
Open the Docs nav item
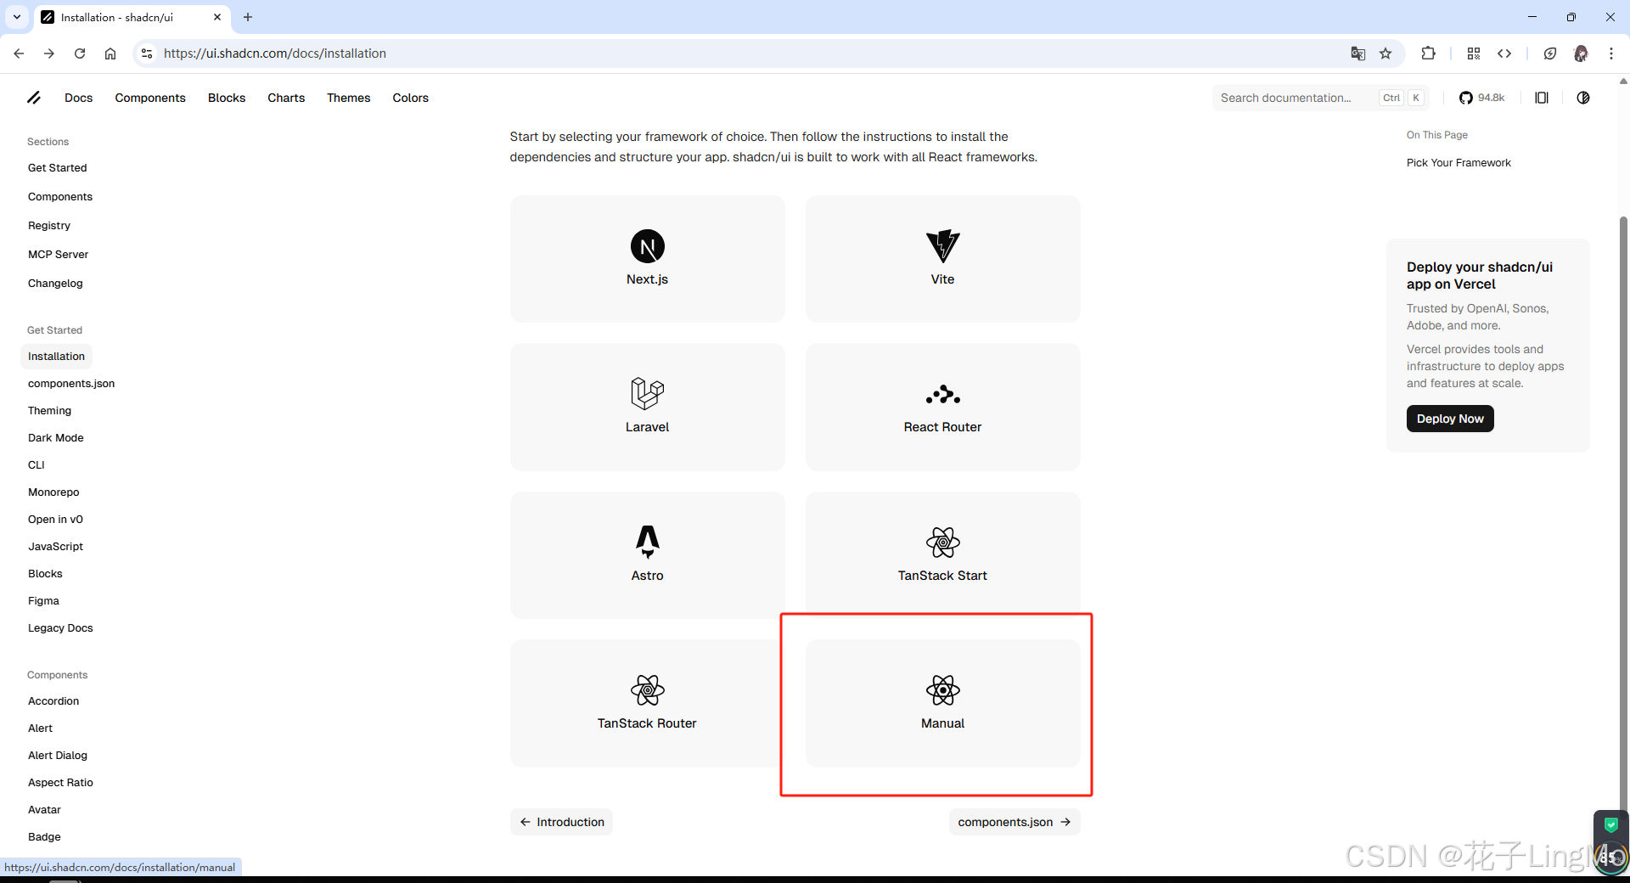(78, 98)
